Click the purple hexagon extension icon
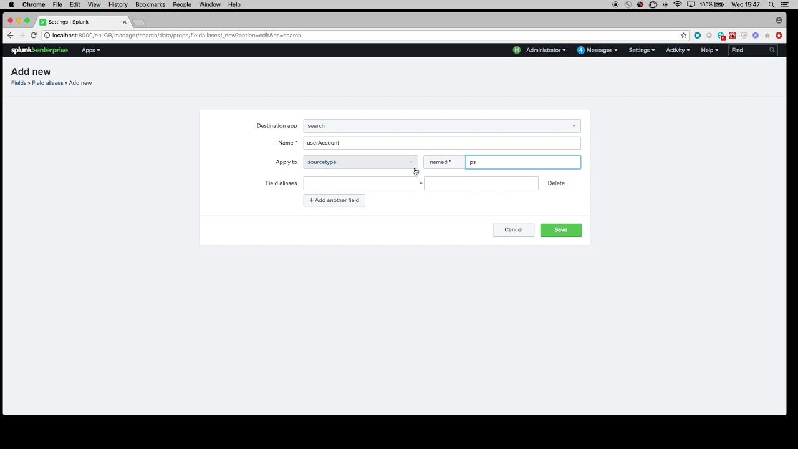798x449 pixels. (x=756, y=36)
